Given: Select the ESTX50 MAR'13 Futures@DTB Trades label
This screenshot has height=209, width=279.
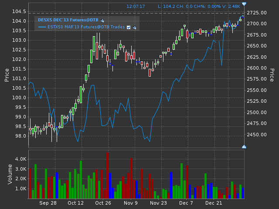Looking at the screenshot, I should pyautogui.click(x=86, y=27).
